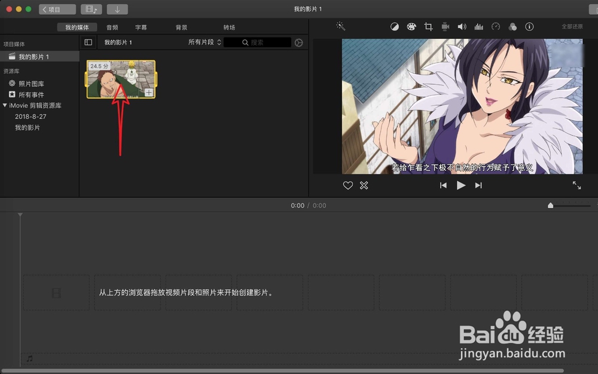
Task: Open the speed speedometer tool
Action: click(x=495, y=27)
